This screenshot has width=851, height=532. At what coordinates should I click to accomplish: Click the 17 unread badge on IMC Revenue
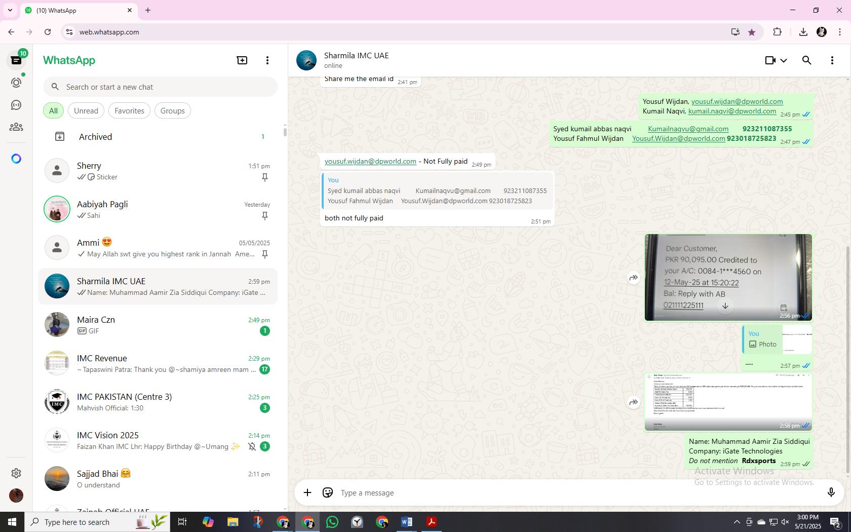pos(264,369)
